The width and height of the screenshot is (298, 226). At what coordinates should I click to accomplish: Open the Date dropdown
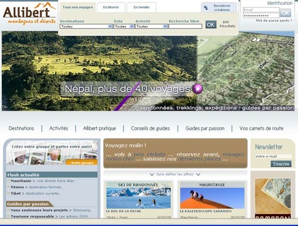point(124,26)
